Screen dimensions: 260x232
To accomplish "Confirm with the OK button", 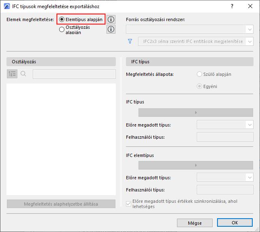I will tap(235, 223).
